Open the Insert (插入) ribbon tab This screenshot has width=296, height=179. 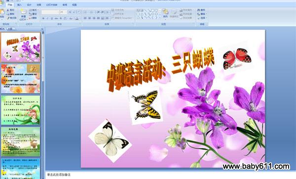point(19,5)
